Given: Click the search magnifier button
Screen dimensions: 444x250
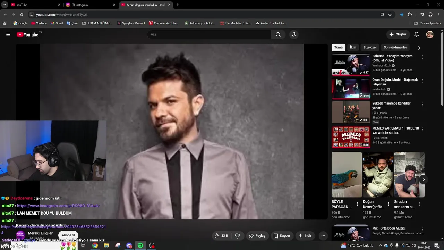Looking at the screenshot, I should click(278, 34).
